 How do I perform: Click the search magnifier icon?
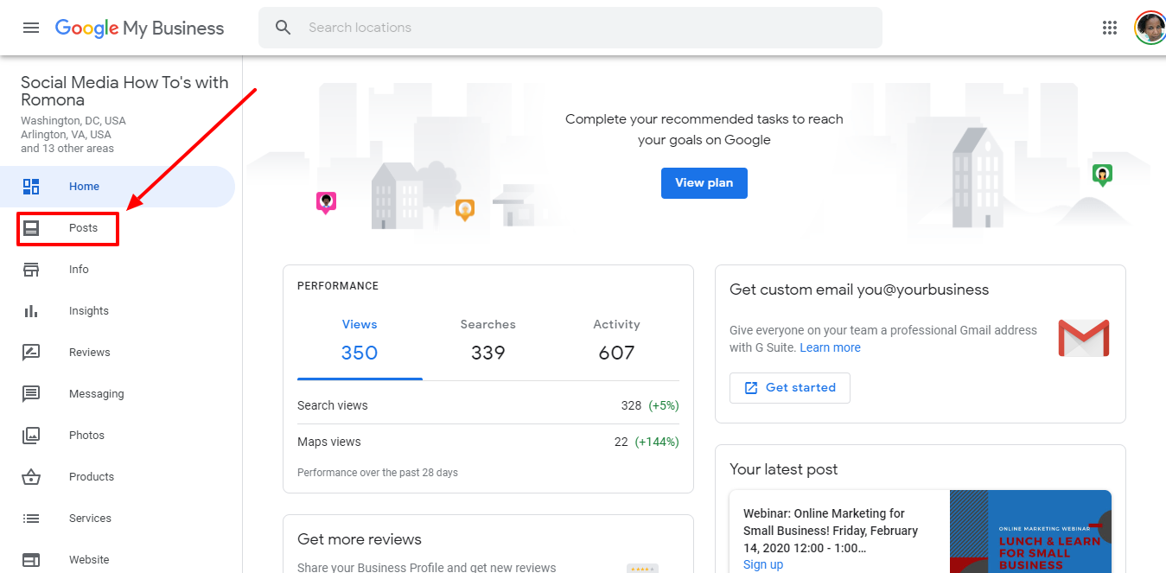[x=284, y=28]
